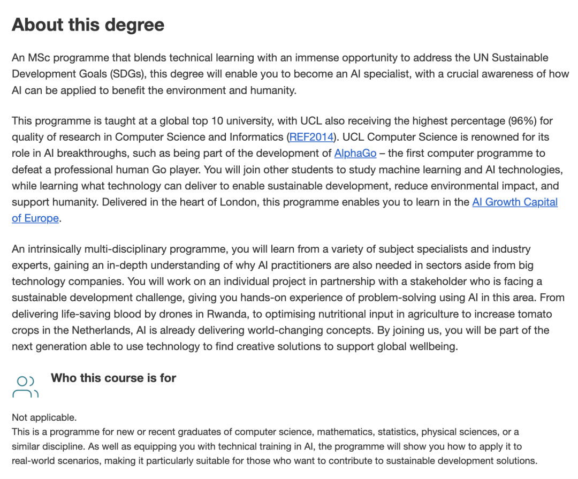
Task: Open the REF2014 link
Action: 311,137
